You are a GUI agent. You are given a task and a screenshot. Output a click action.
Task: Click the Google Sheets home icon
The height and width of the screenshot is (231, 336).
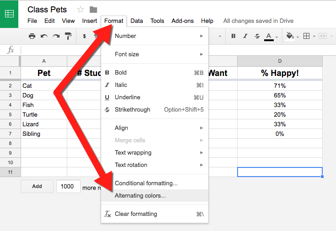tap(9, 14)
